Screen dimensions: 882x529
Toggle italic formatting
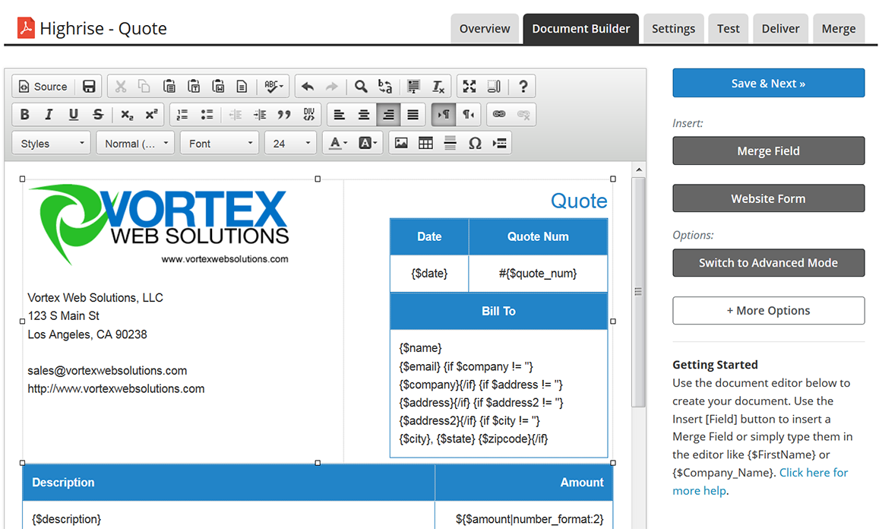click(49, 115)
